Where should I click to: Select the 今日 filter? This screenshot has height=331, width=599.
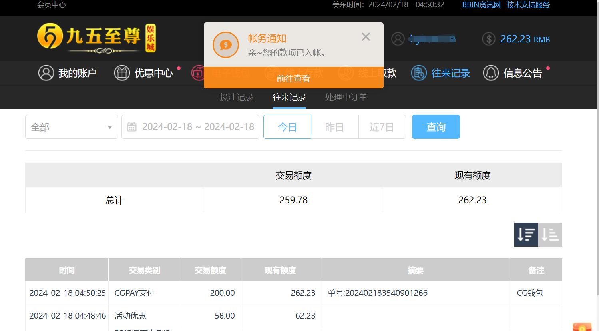pos(287,127)
